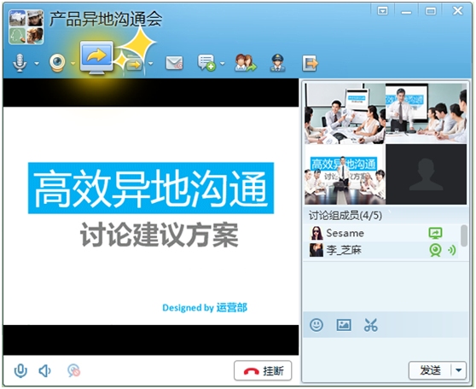Click the 发送 send button
This screenshot has height=389, width=476.
pyautogui.click(x=431, y=370)
